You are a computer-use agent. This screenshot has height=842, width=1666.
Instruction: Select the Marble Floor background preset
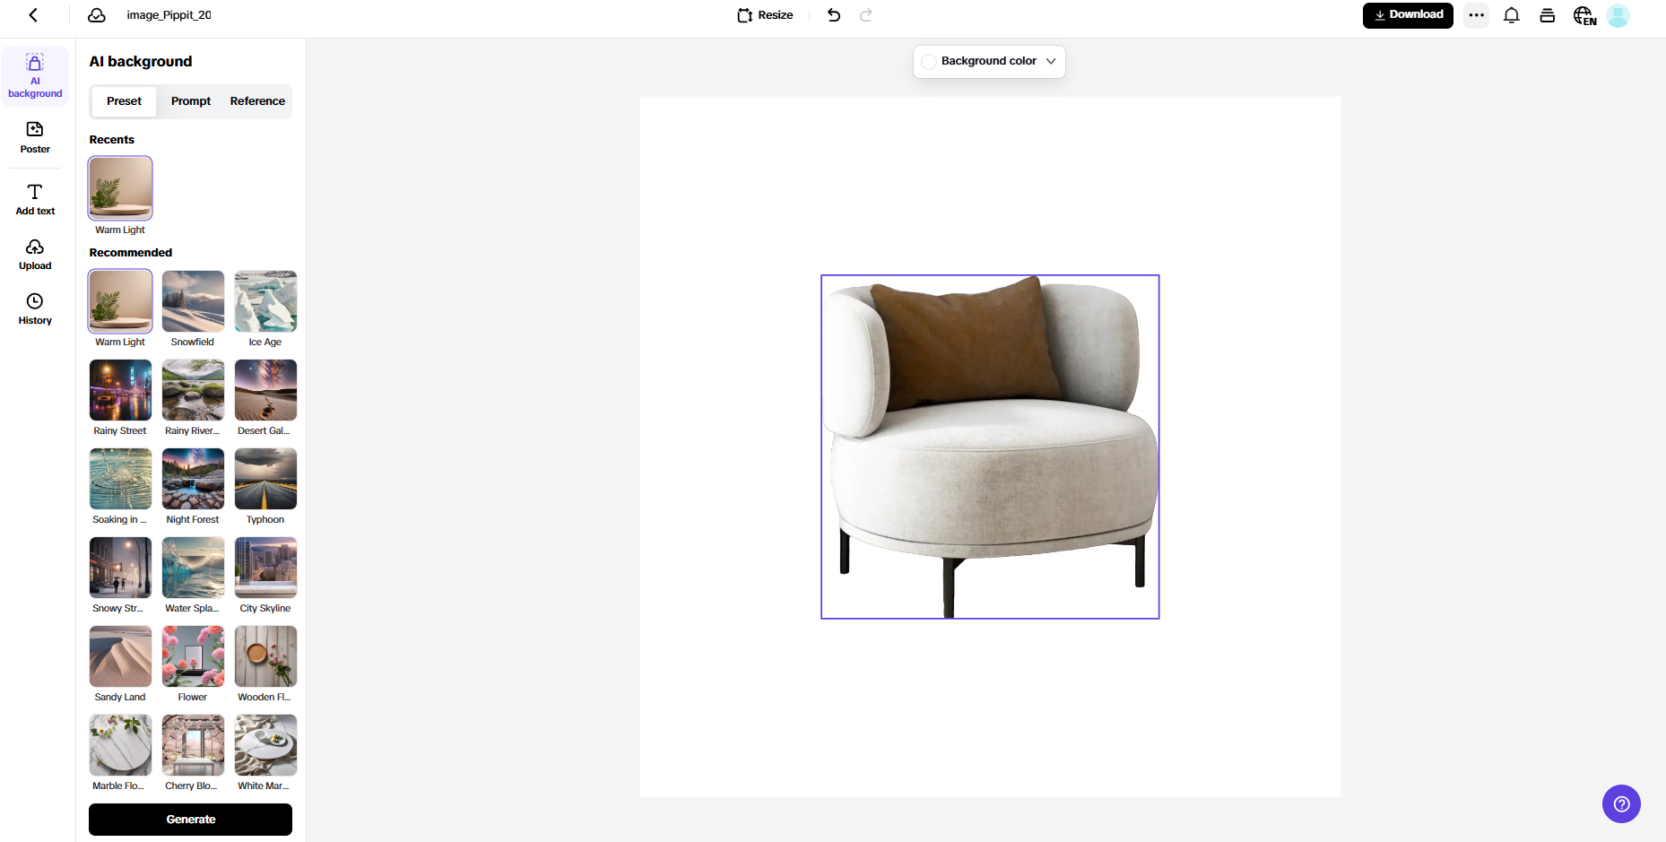(x=120, y=745)
